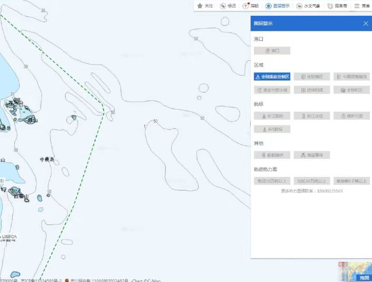Open the 水文气象 weather panel

(x=308, y=6)
